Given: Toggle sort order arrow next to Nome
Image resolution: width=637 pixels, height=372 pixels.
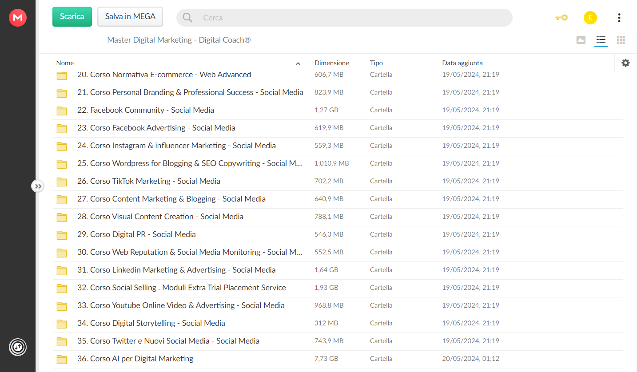Looking at the screenshot, I should 298,63.
